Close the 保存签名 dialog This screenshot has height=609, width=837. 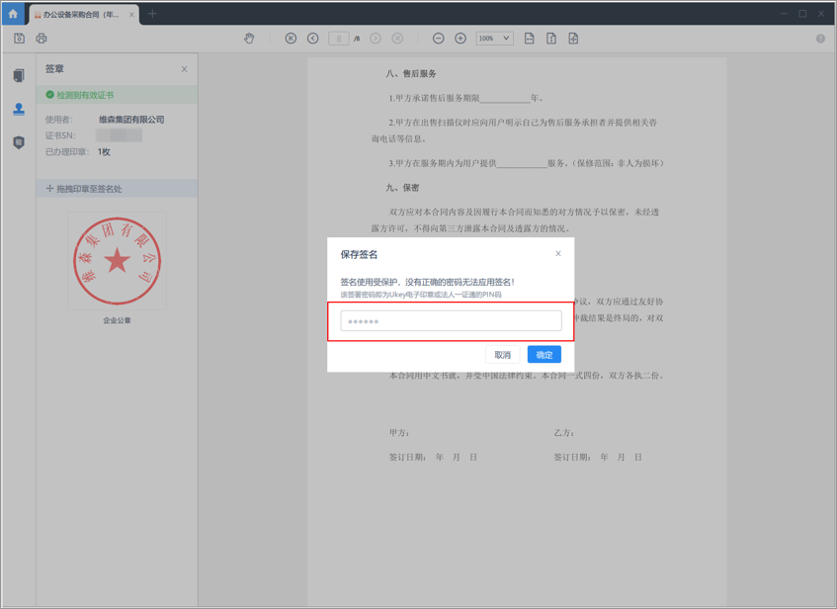558,253
